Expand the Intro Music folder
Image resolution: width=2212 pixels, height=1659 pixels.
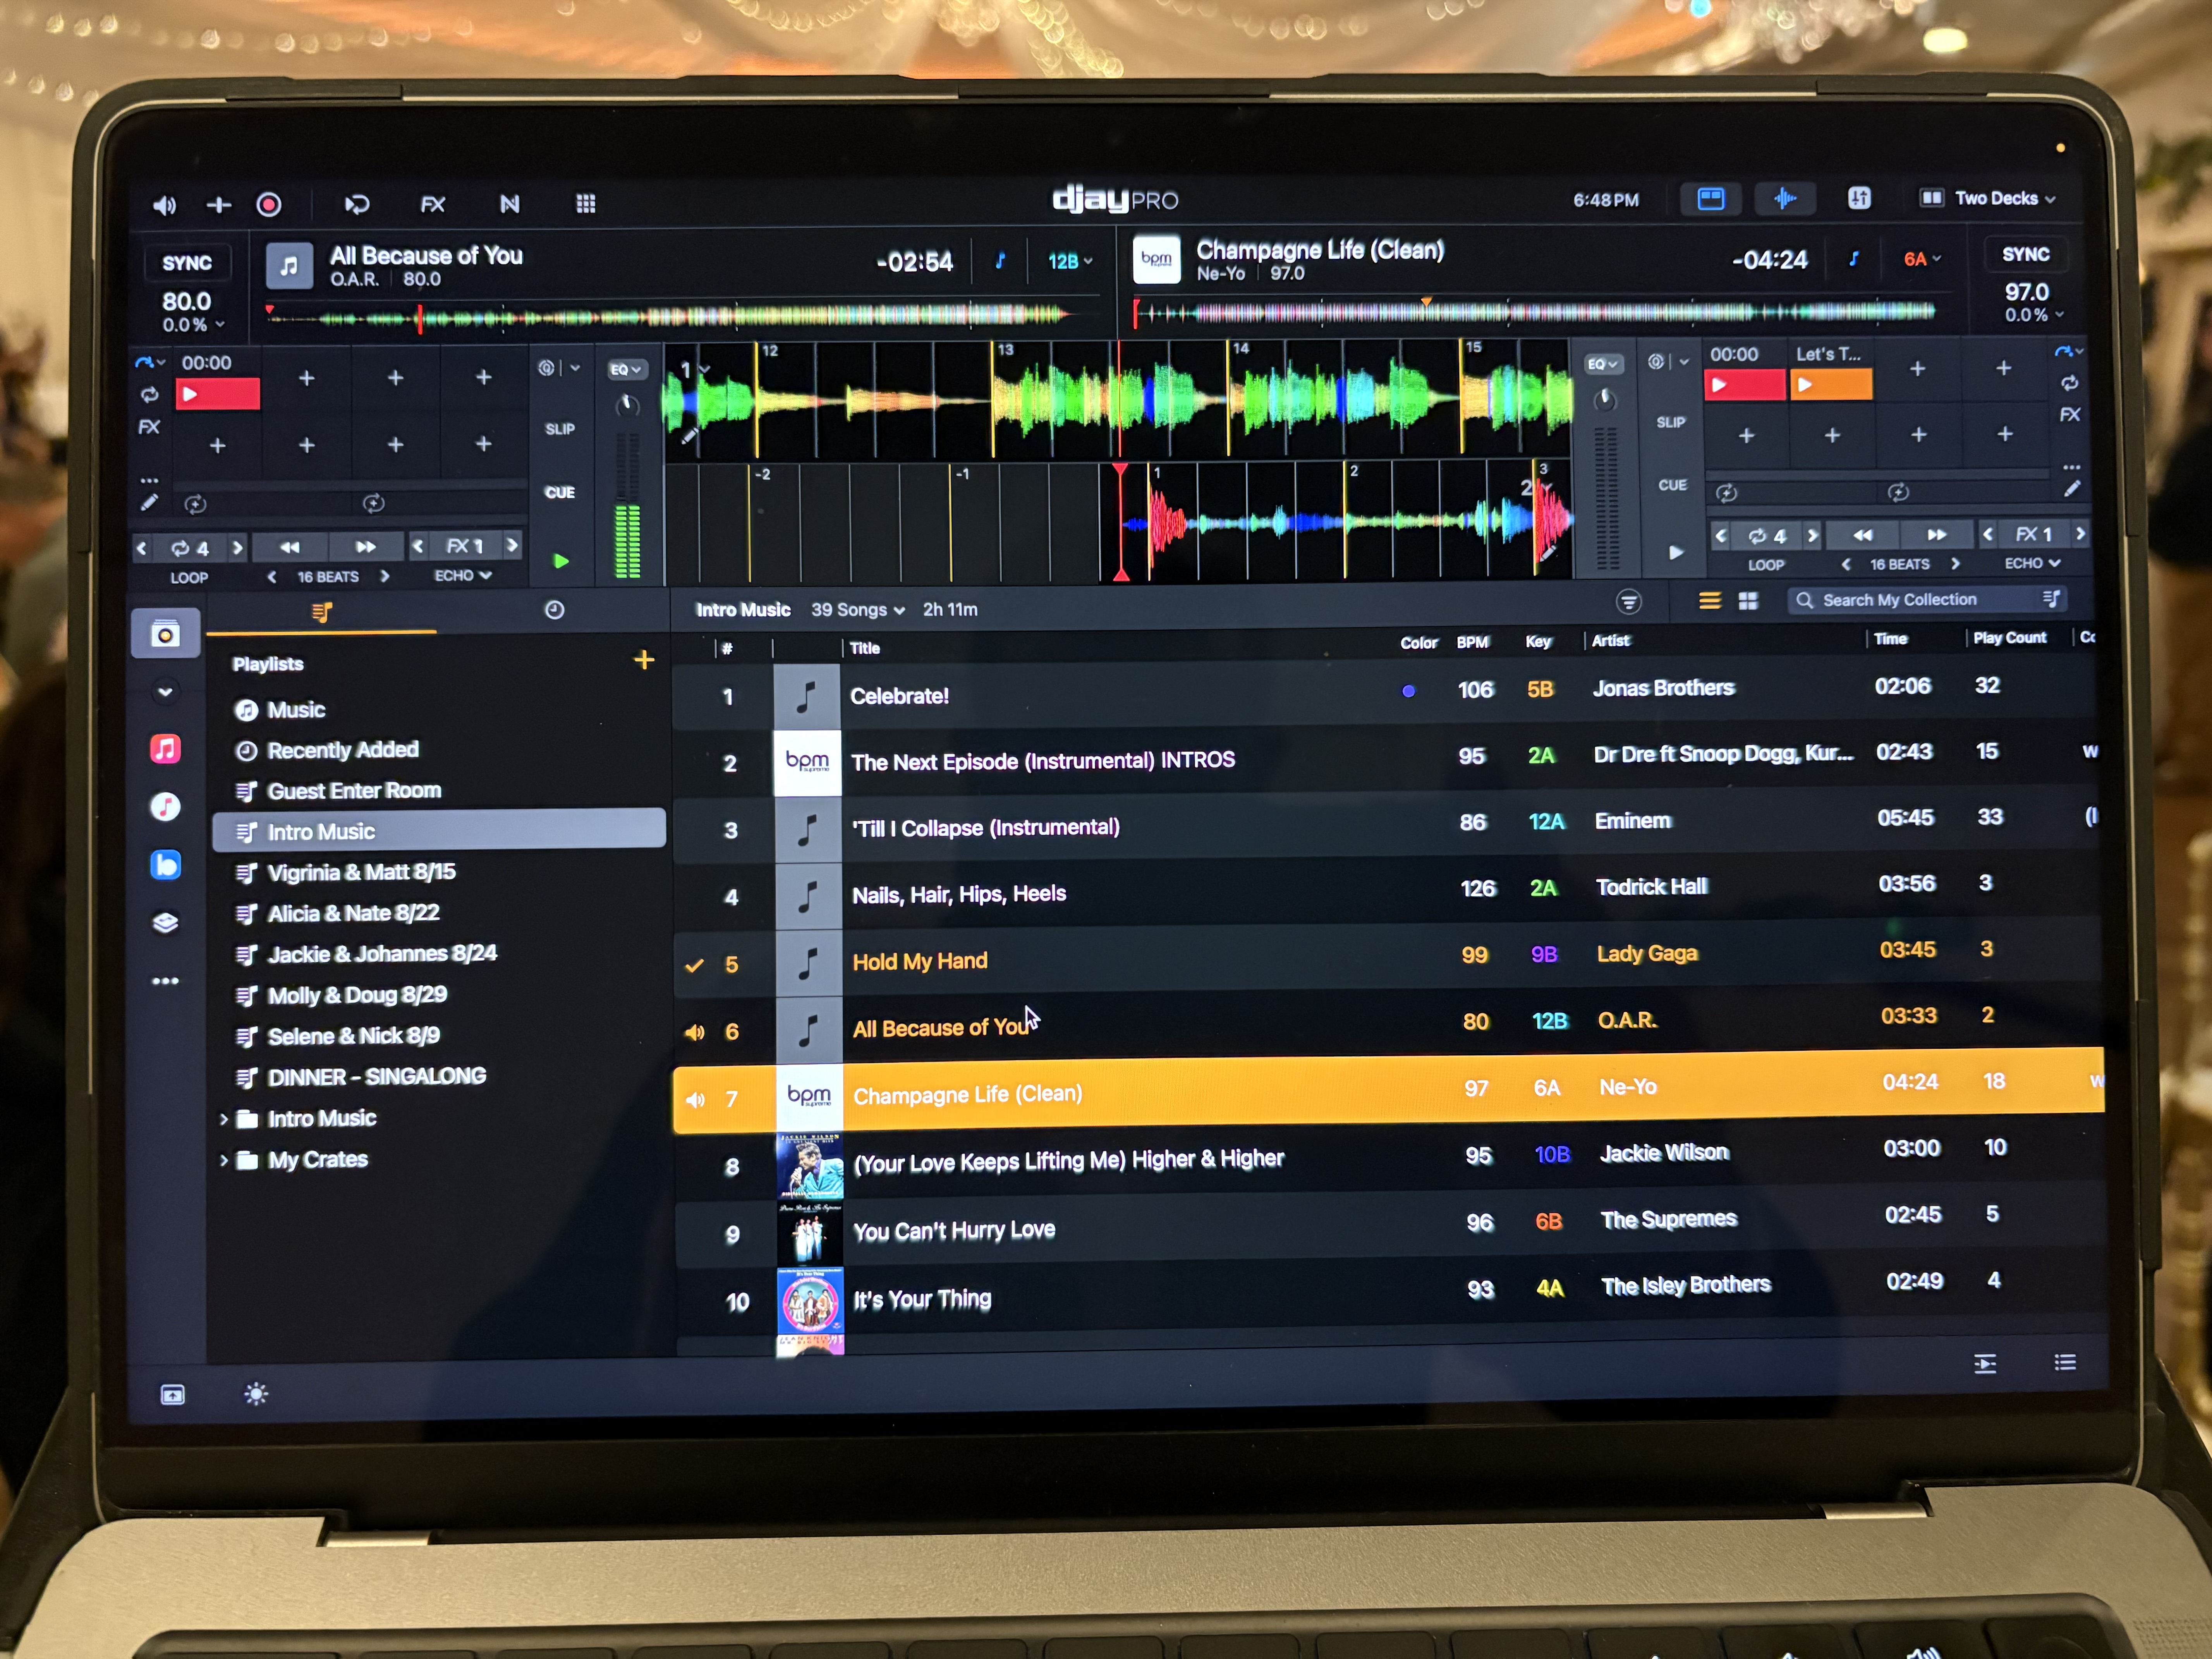224,1119
